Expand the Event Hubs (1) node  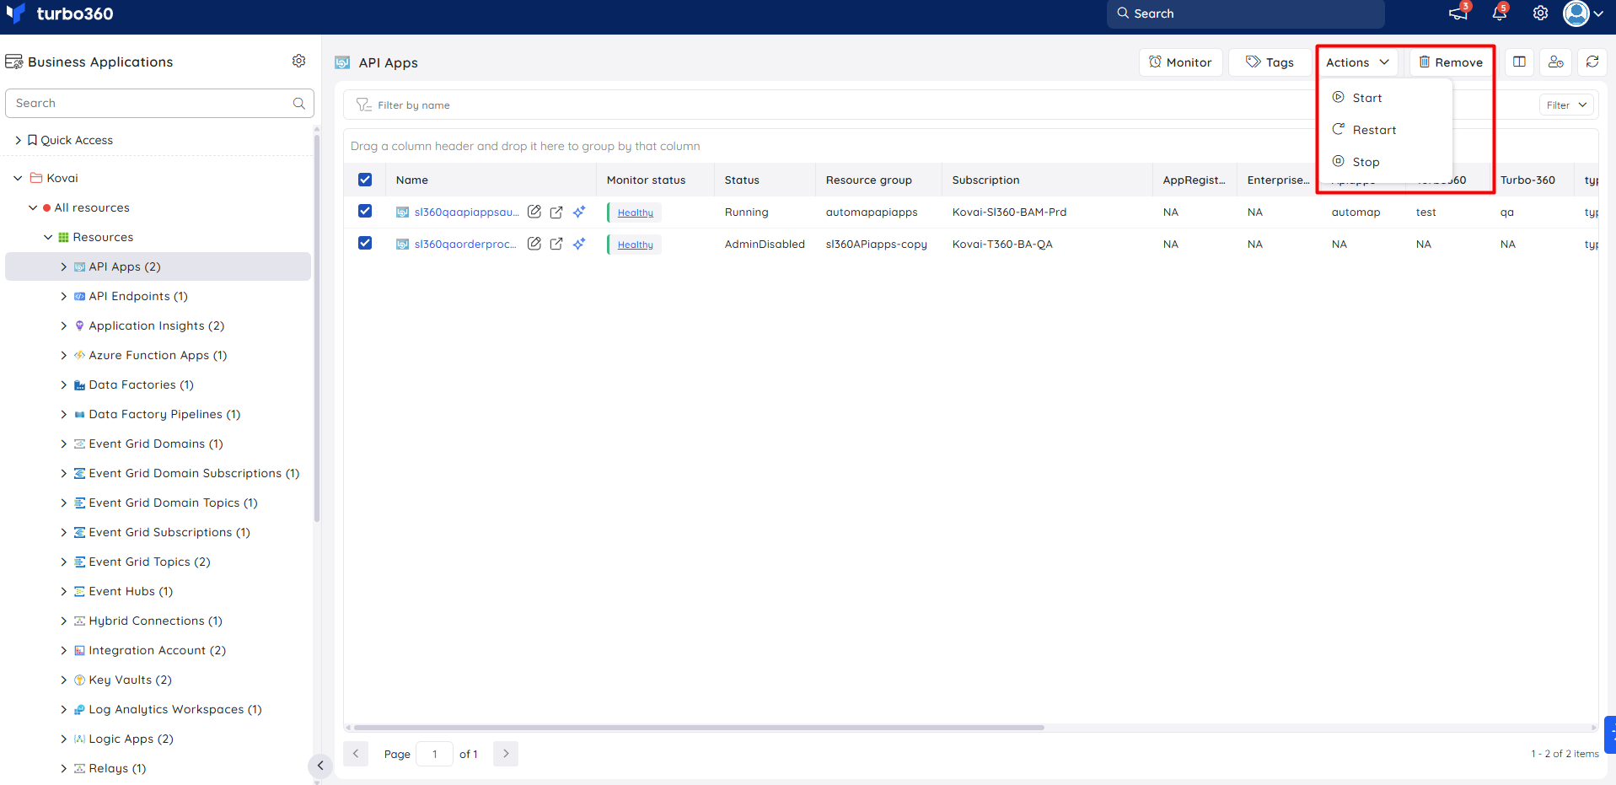[x=63, y=591]
